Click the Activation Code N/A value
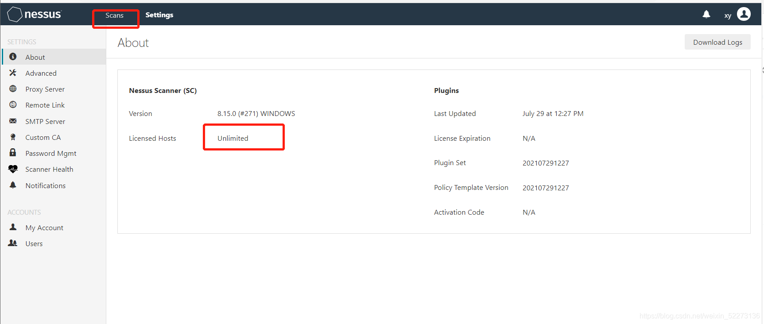 click(529, 212)
